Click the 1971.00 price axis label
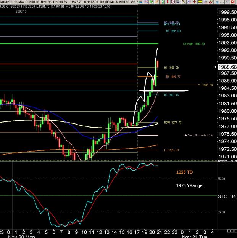Screen dimensions: 237x238 point(227,157)
